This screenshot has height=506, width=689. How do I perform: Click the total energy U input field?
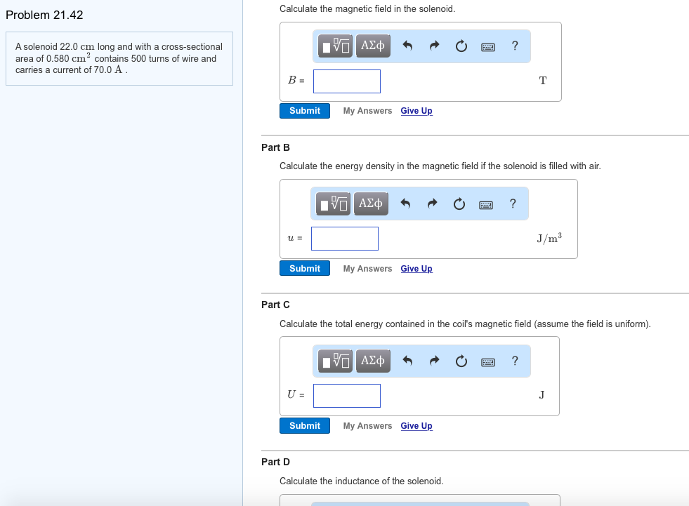point(346,395)
